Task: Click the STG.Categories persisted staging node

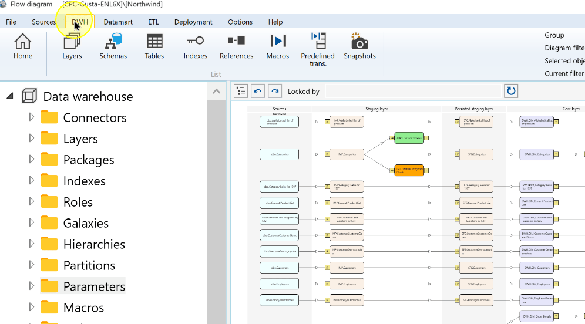Action: click(476, 154)
